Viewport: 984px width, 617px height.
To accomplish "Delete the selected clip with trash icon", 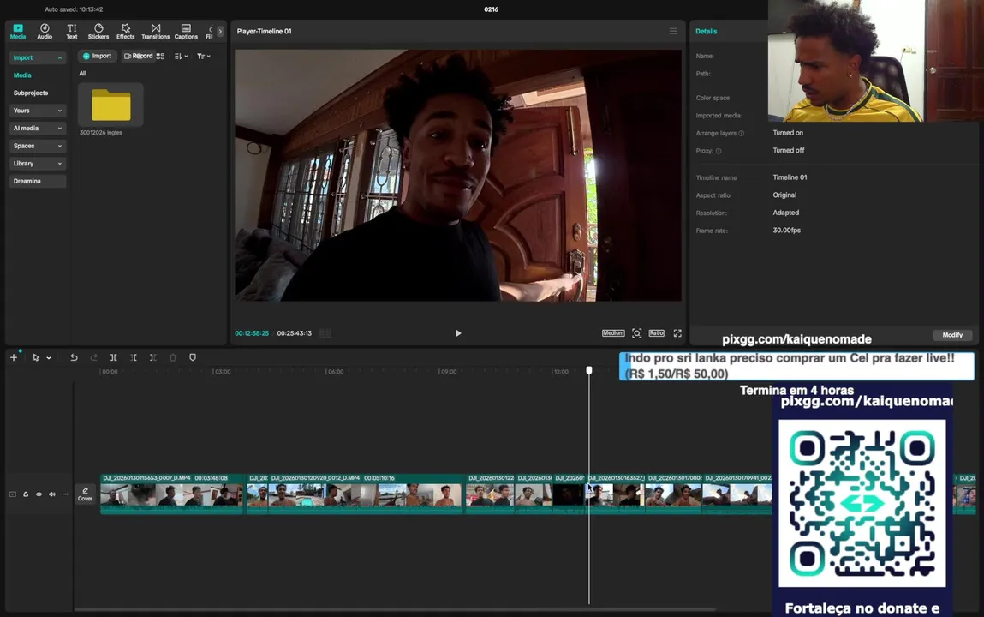I will pyautogui.click(x=173, y=357).
